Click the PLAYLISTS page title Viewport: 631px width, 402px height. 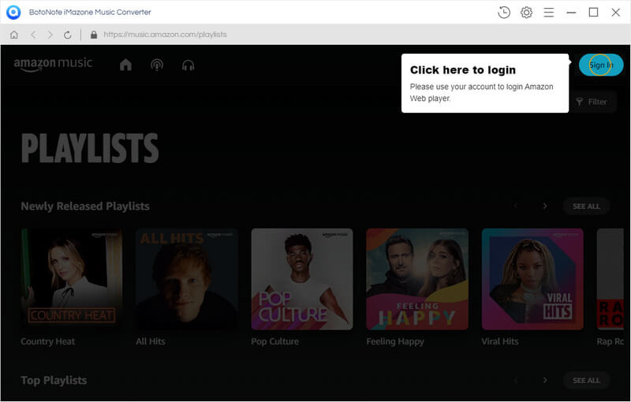(90, 148)
